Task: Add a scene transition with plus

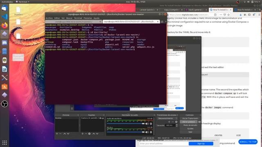Action: point(169,122)
